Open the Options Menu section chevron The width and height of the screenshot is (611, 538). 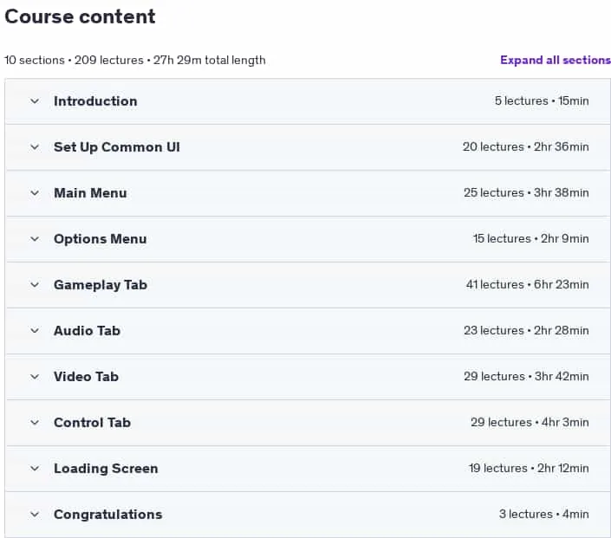(35, 239)
